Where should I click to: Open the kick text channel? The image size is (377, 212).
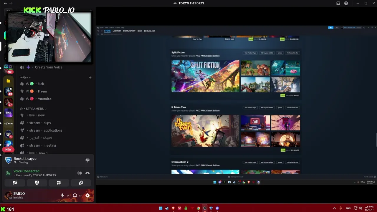tap(41, 84)
